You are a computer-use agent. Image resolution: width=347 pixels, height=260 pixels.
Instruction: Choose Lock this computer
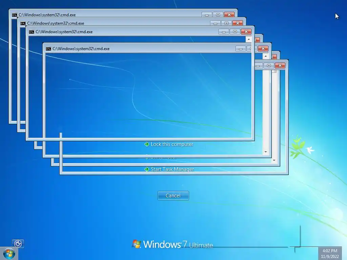pos(169,144)
